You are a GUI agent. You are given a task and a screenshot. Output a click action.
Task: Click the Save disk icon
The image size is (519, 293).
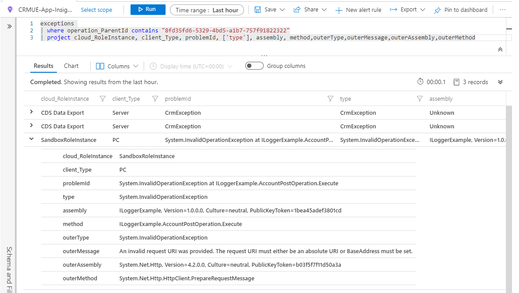[x=258, y=10]
